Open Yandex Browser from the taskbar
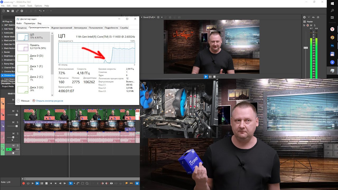The image size is (338, 190). tap(332, 29)
